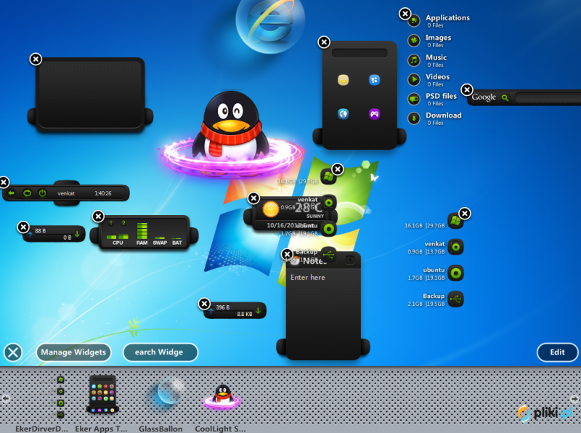This screenshot has height=433, width=581.
Task: Select the Eker Apps T... widget thumbnail
Action: 102,394
